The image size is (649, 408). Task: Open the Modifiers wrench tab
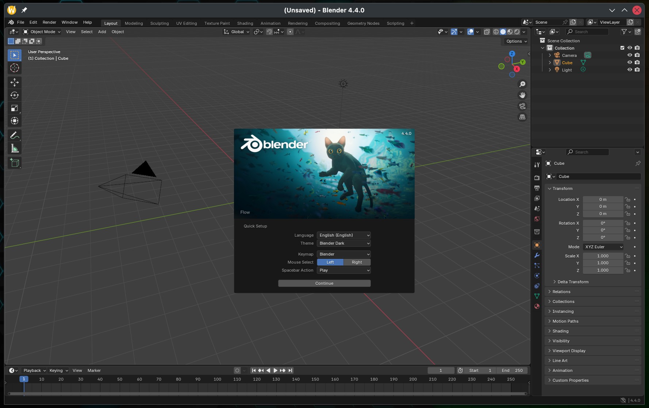[537, 255]
